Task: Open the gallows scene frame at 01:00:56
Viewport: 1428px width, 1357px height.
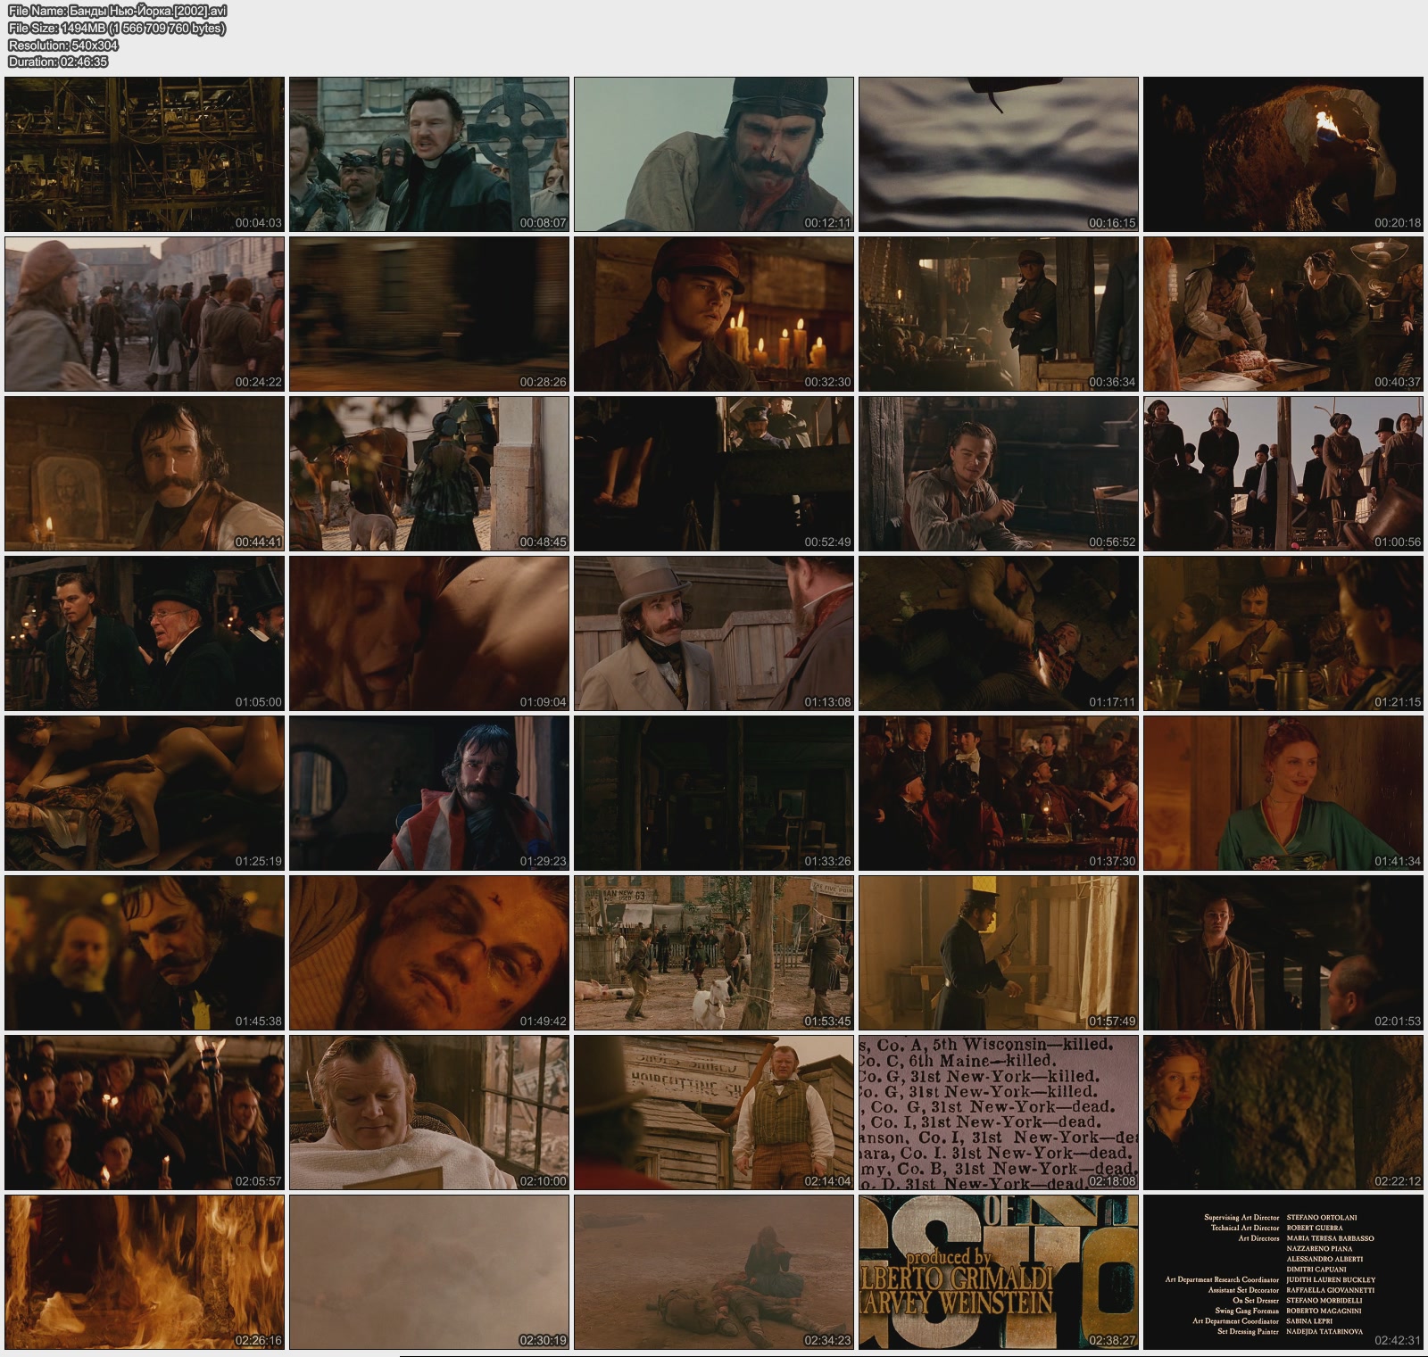Action: pos(1283,474)
